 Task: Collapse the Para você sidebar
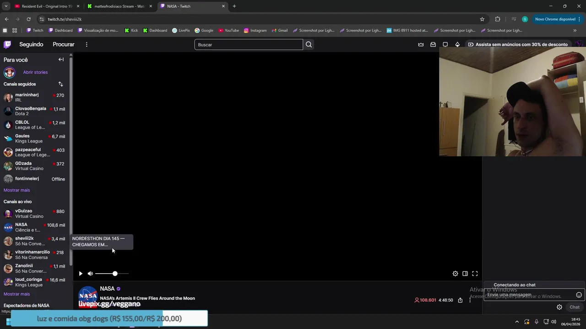point(61,59)
